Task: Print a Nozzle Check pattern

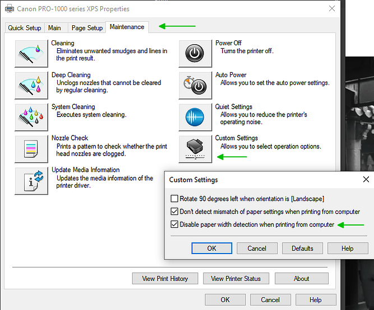Action: [31, 149]
